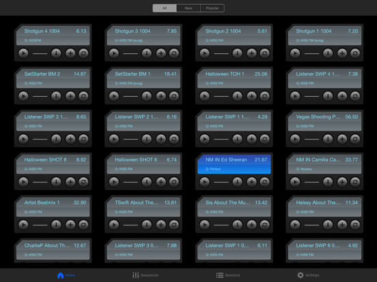The height and width of the screenshot is (282, 377).
Task: Play Listener SWP 1 1... clip
Action: 205,139
